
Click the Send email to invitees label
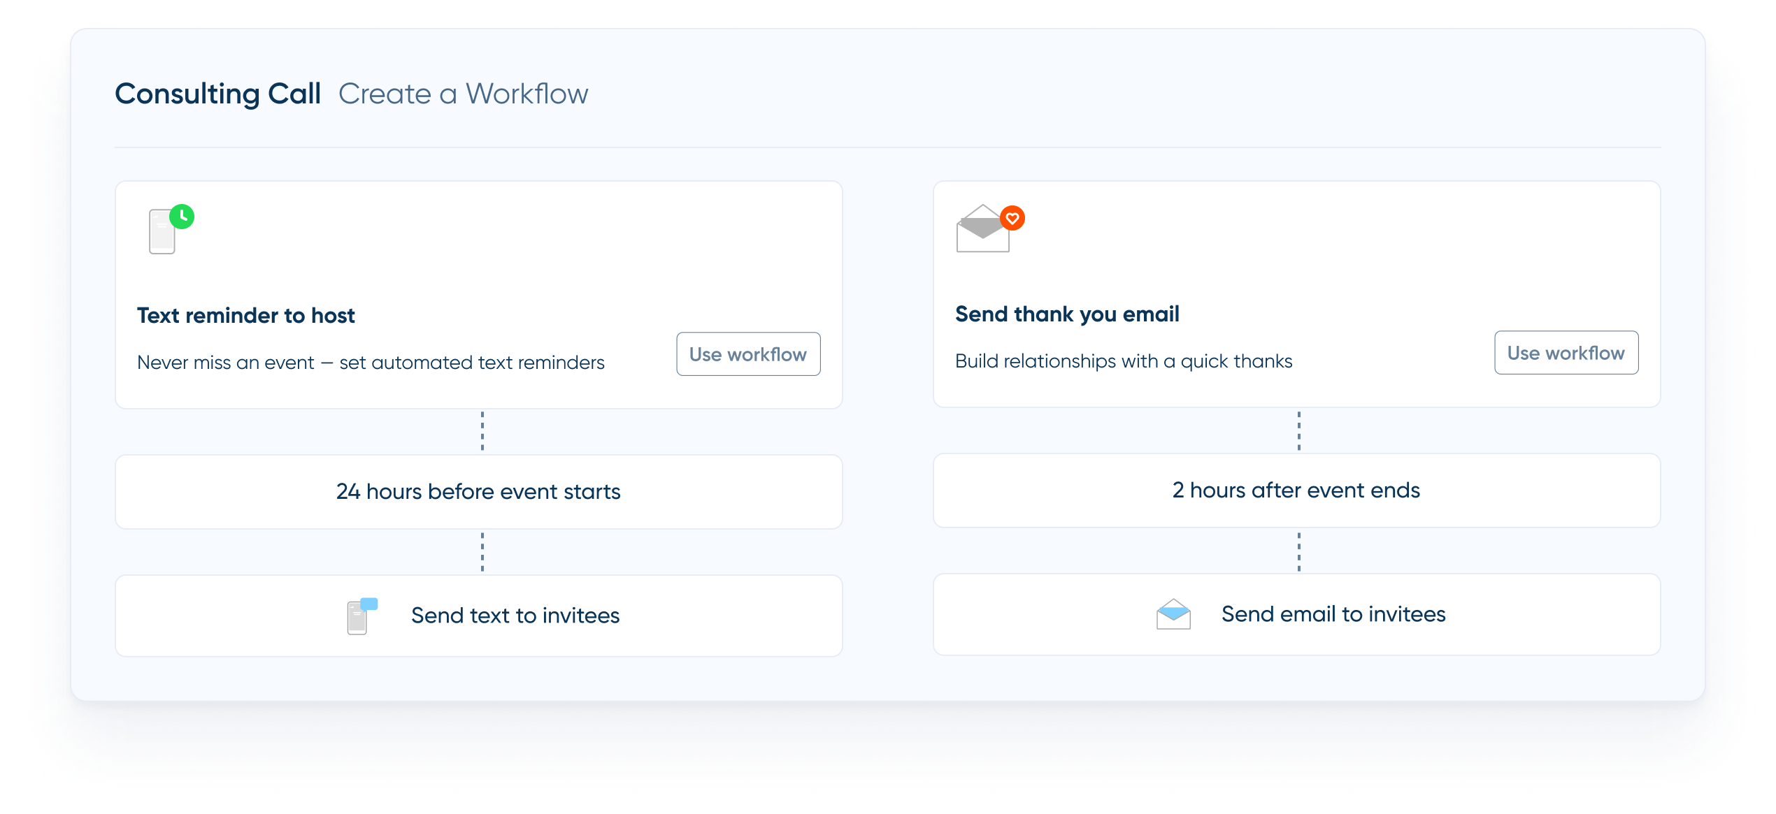point(1333,614)
